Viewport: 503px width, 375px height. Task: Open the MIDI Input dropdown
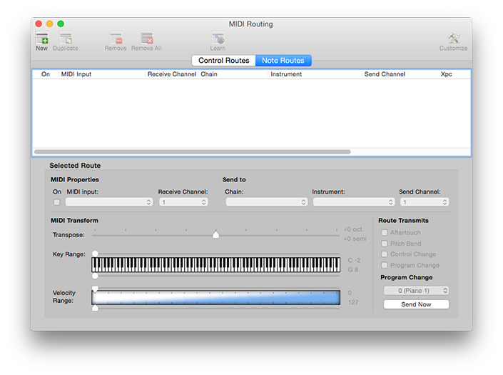109,202
